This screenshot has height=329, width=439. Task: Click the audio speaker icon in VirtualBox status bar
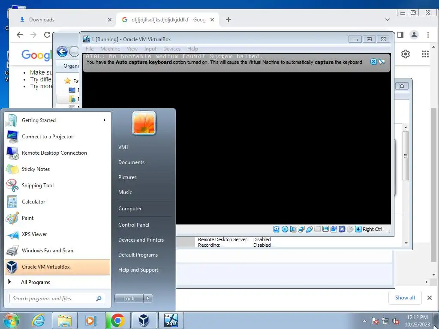click(293, 229)
